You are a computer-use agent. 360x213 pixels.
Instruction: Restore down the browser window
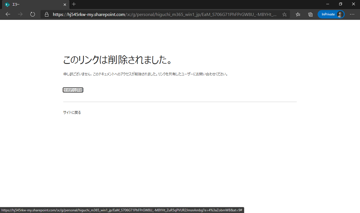point(341,4)
